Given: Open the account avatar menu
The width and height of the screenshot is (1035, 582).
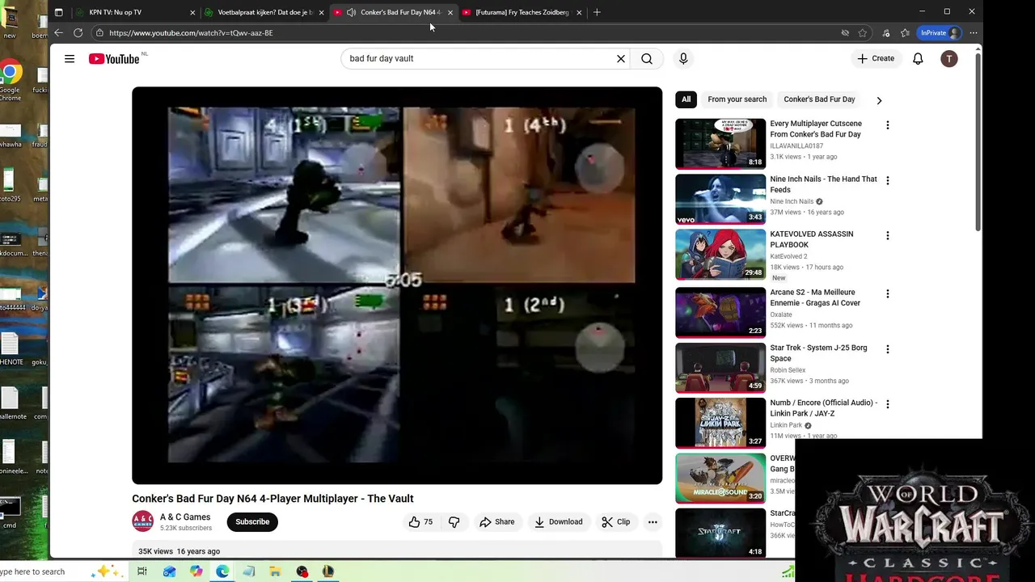Looking at the screenshot, I should click(x=949, y=58).
